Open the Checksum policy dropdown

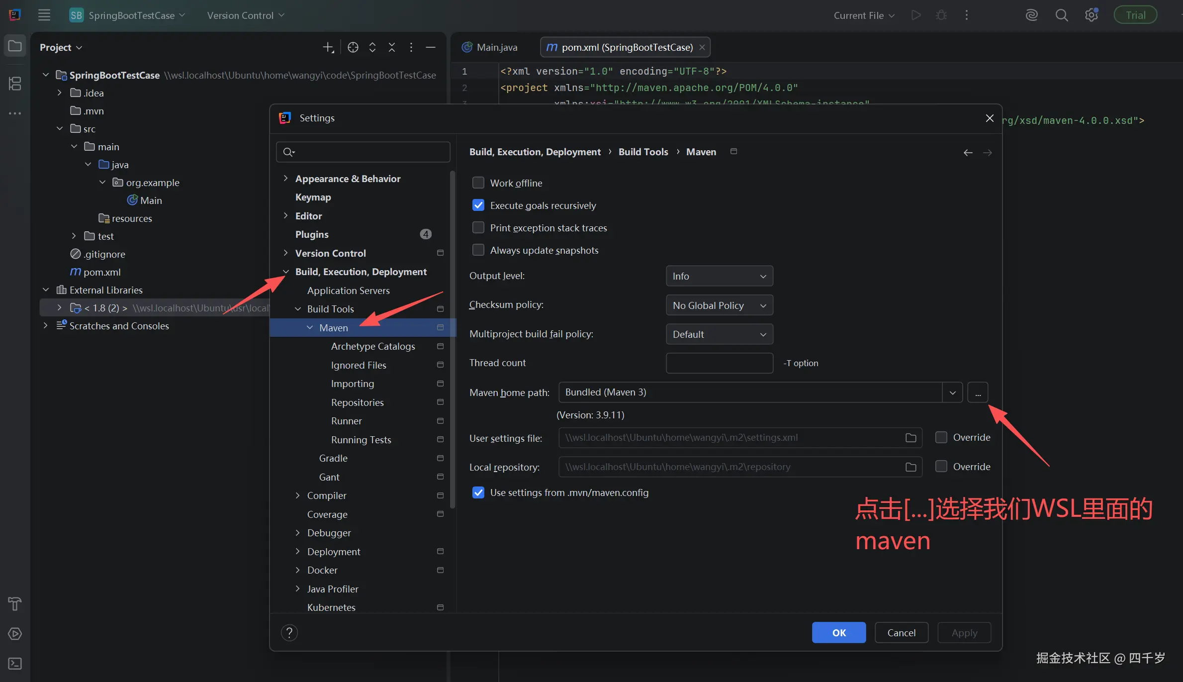tap(719, 305)
